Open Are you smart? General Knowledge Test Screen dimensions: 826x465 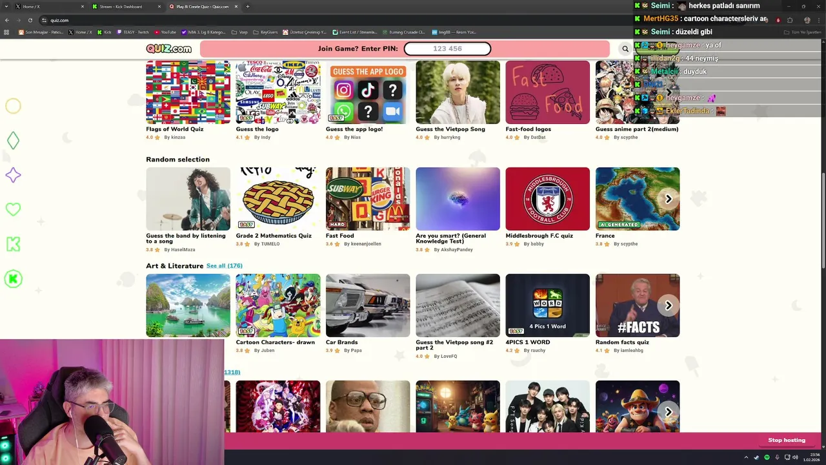(x=458, y=199)
